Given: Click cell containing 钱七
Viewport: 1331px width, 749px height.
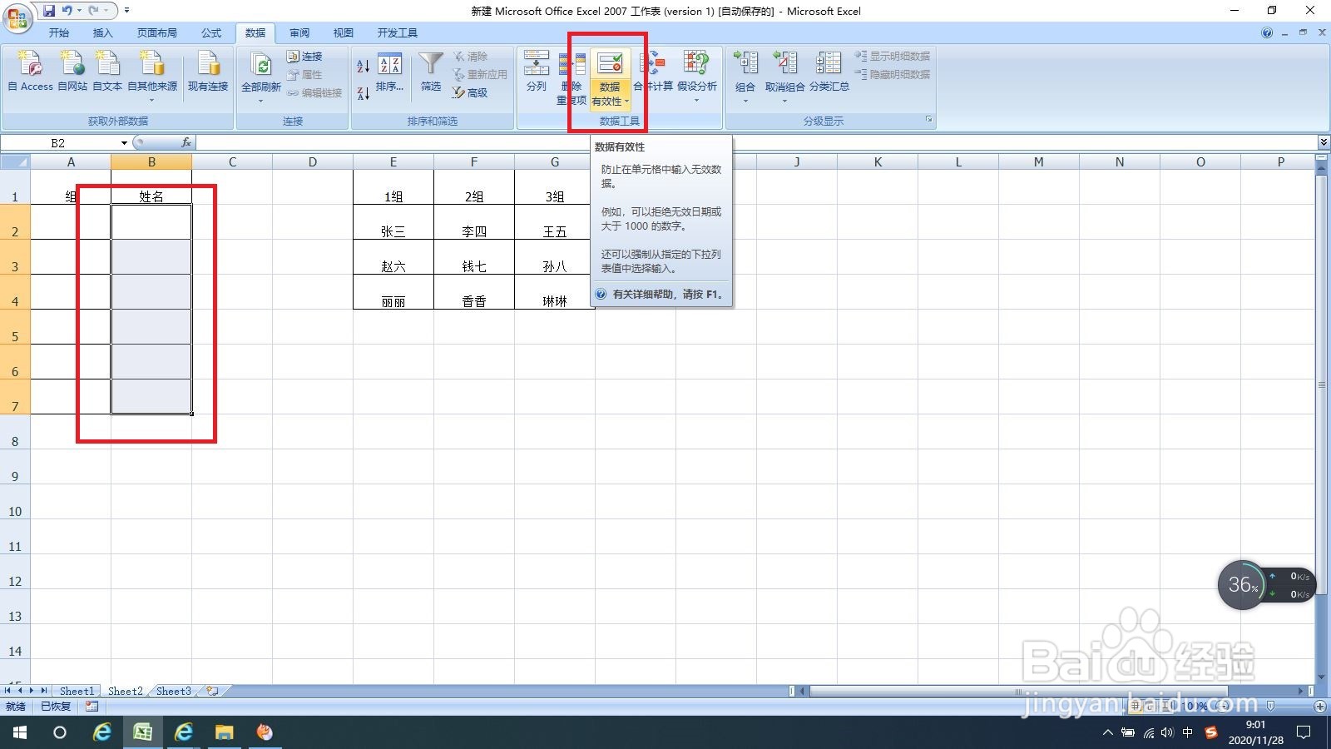Looking at the screenshot, I should [474, 257].
